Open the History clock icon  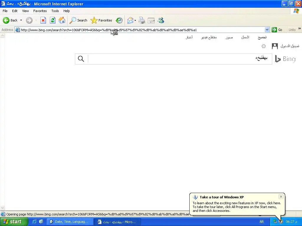tap(119, 20)
